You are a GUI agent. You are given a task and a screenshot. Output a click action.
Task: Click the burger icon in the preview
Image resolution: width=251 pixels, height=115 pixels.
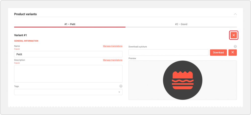182,80
